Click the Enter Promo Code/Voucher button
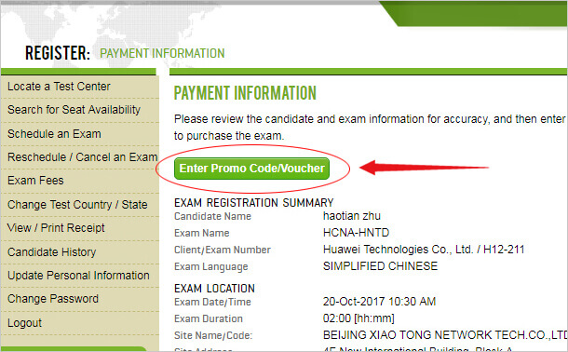The height and width of the screenshot is (352, 568). tap(251, 169)
